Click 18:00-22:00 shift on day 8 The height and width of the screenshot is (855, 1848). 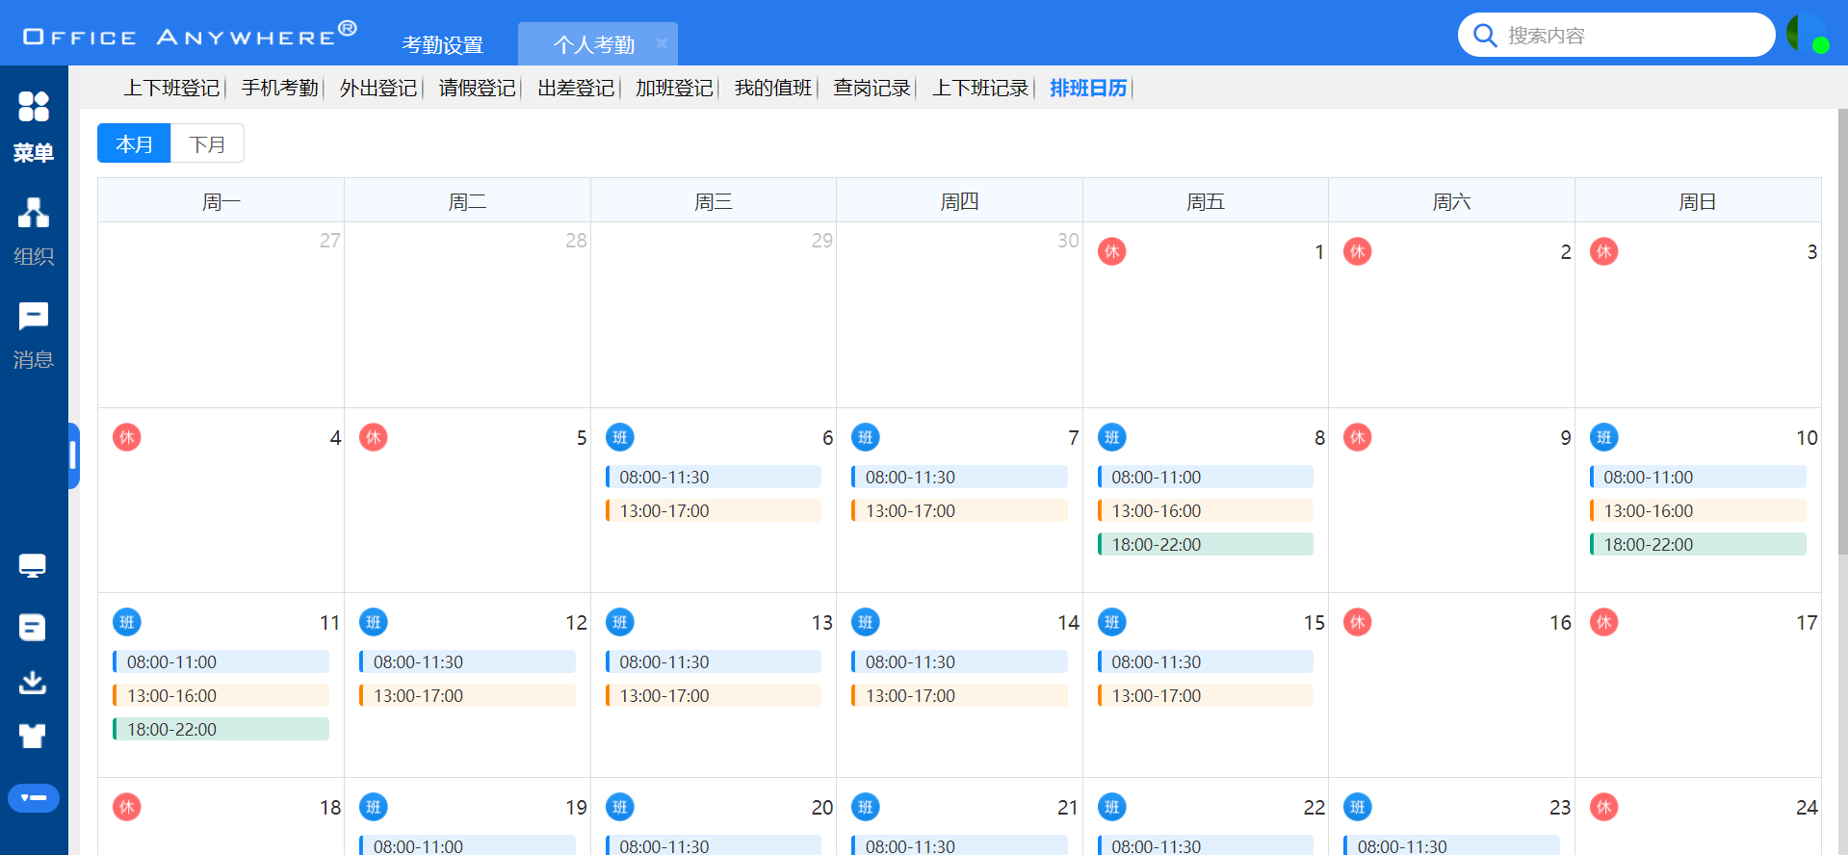(1206, 545)
